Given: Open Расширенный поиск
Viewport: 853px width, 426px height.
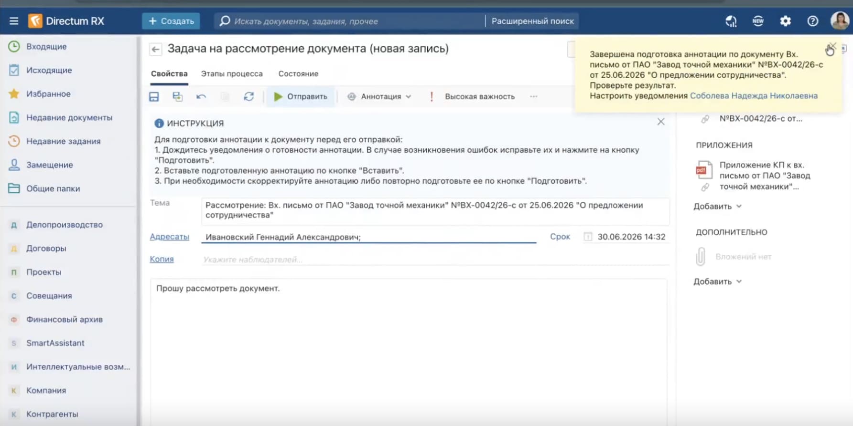Looking at the screenshot, I should 532,21.
